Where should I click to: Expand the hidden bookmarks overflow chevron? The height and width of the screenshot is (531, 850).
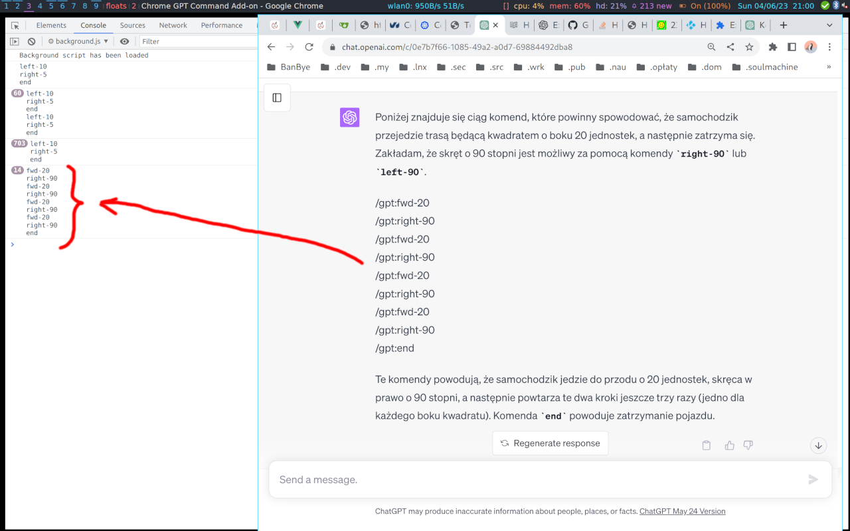[x=828, y=67]
